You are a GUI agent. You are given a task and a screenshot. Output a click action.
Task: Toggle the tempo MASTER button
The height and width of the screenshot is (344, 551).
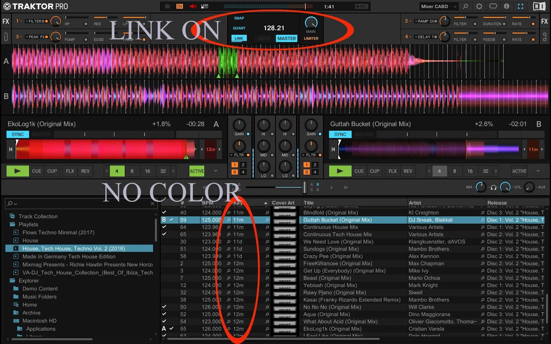pyautogui.click(x=287, y=38)
